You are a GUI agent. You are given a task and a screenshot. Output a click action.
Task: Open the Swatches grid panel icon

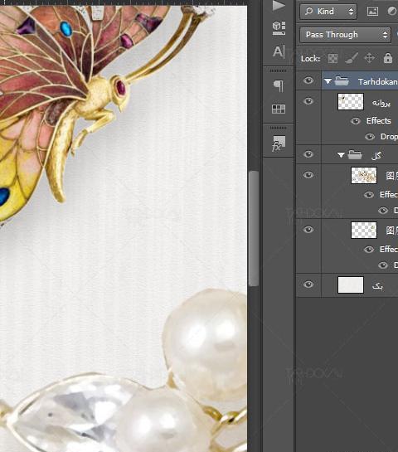click(279, 109)
